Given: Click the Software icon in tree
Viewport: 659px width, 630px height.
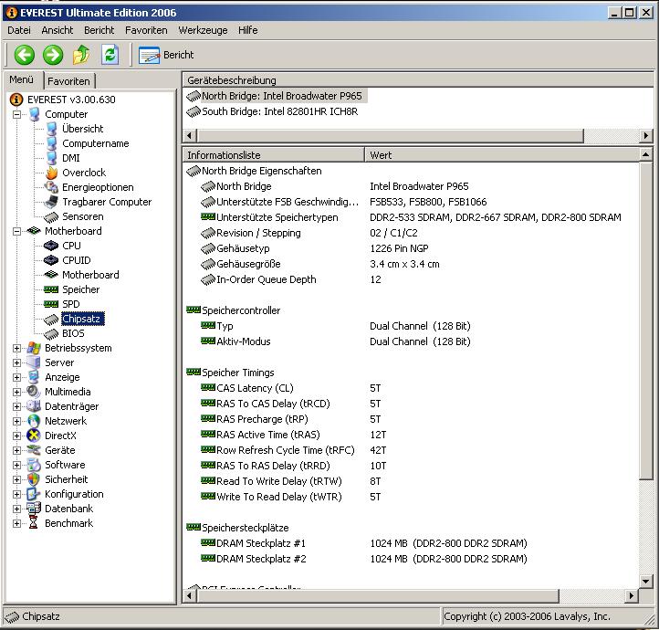Looking at the screenshot, I should coord(34,465).
